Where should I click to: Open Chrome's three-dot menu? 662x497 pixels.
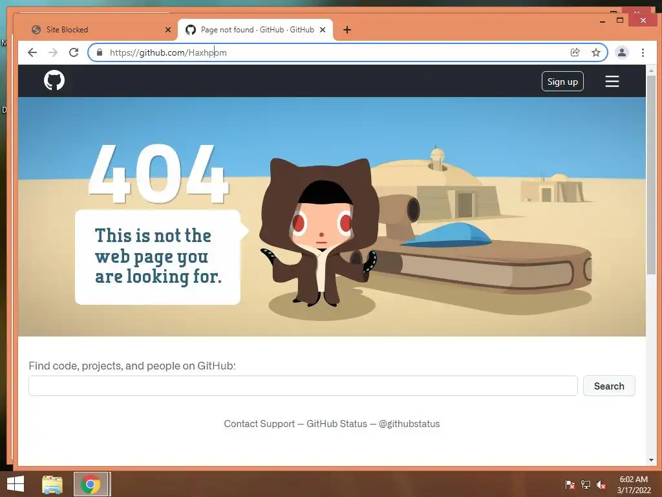(643, 52)
